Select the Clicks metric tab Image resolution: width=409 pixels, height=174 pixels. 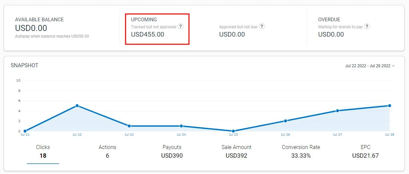[x=43, y=151]
